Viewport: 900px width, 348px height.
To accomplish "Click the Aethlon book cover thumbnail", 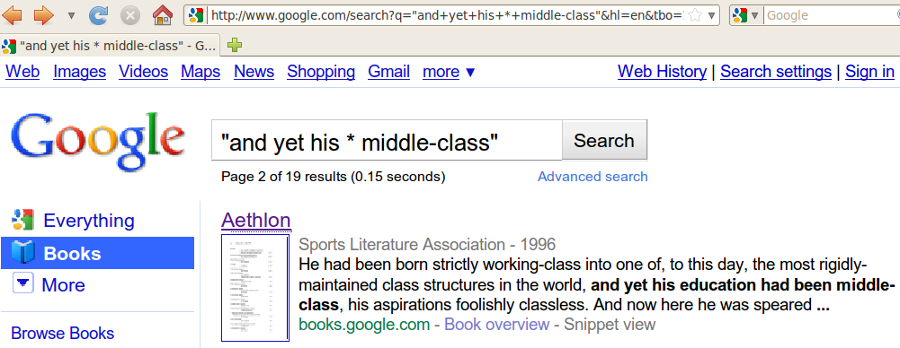I will point(255,288).
